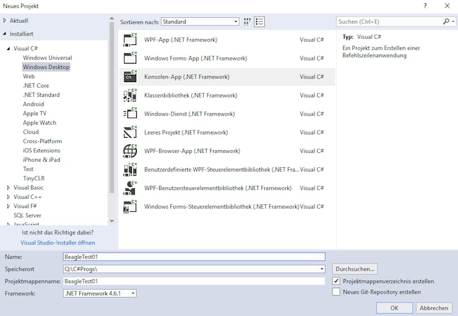
Task: Select the Cross-Platform category
Action: 43,141
